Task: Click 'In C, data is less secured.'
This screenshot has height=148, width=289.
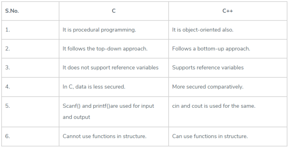Action: click(94, 86)
